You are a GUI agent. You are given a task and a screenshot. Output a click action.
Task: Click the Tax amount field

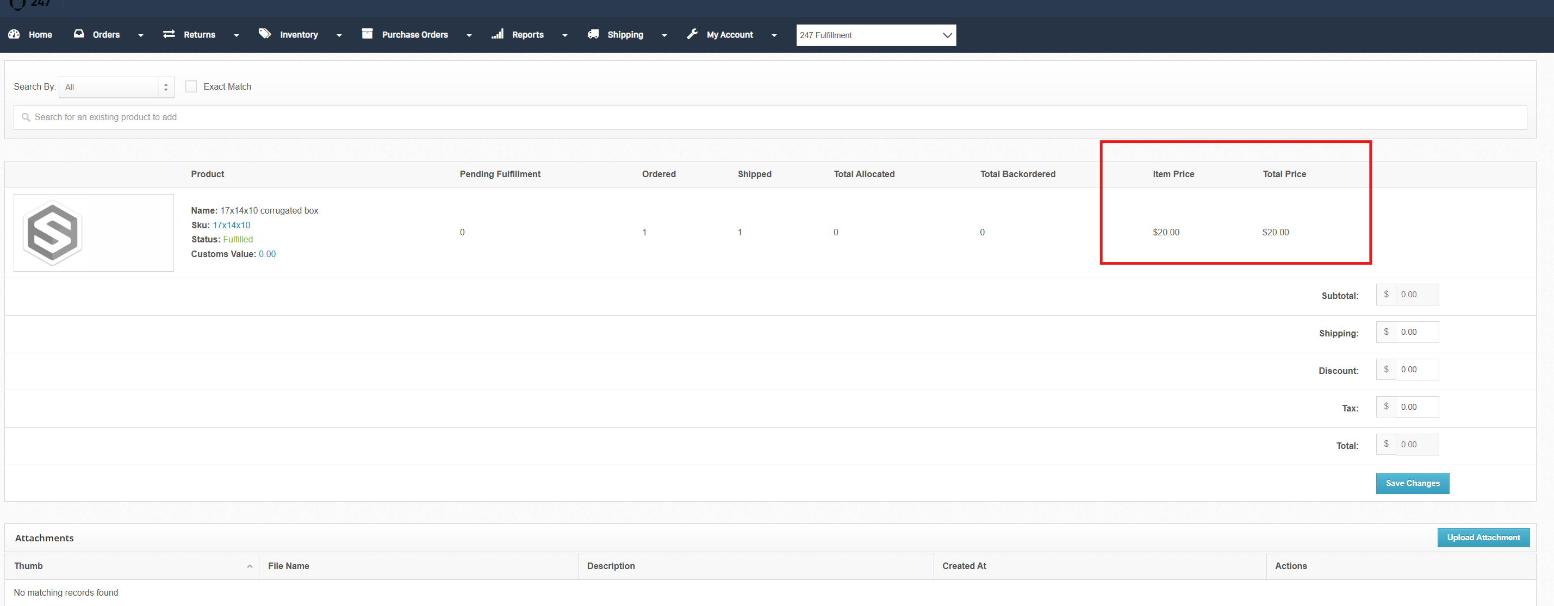1417,407
